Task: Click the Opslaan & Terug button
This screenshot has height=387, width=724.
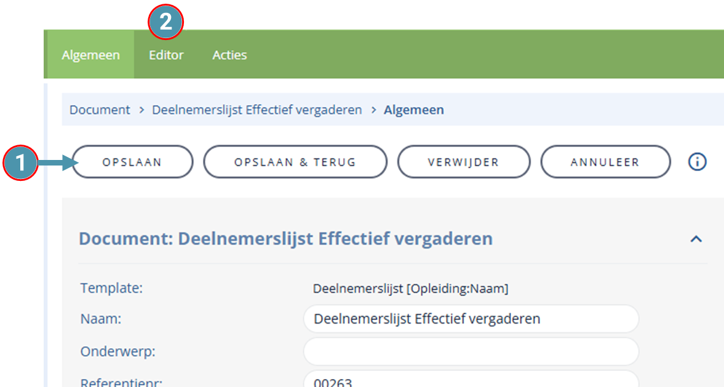Action: coord(295,162)
